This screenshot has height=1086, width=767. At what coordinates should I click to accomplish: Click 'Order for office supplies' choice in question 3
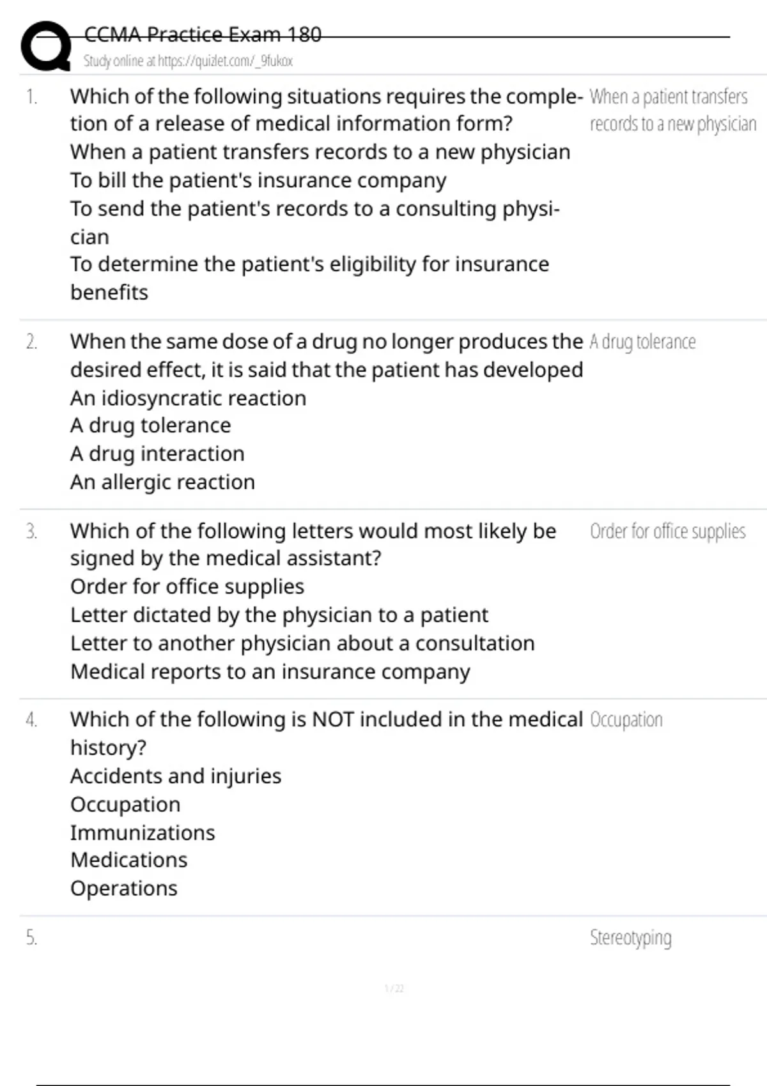pos(187,586)
